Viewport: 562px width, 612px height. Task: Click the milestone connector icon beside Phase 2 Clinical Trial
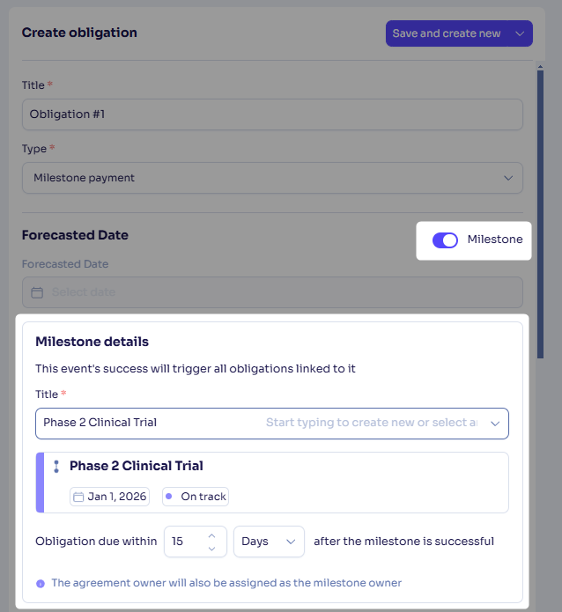coord(56,467)
